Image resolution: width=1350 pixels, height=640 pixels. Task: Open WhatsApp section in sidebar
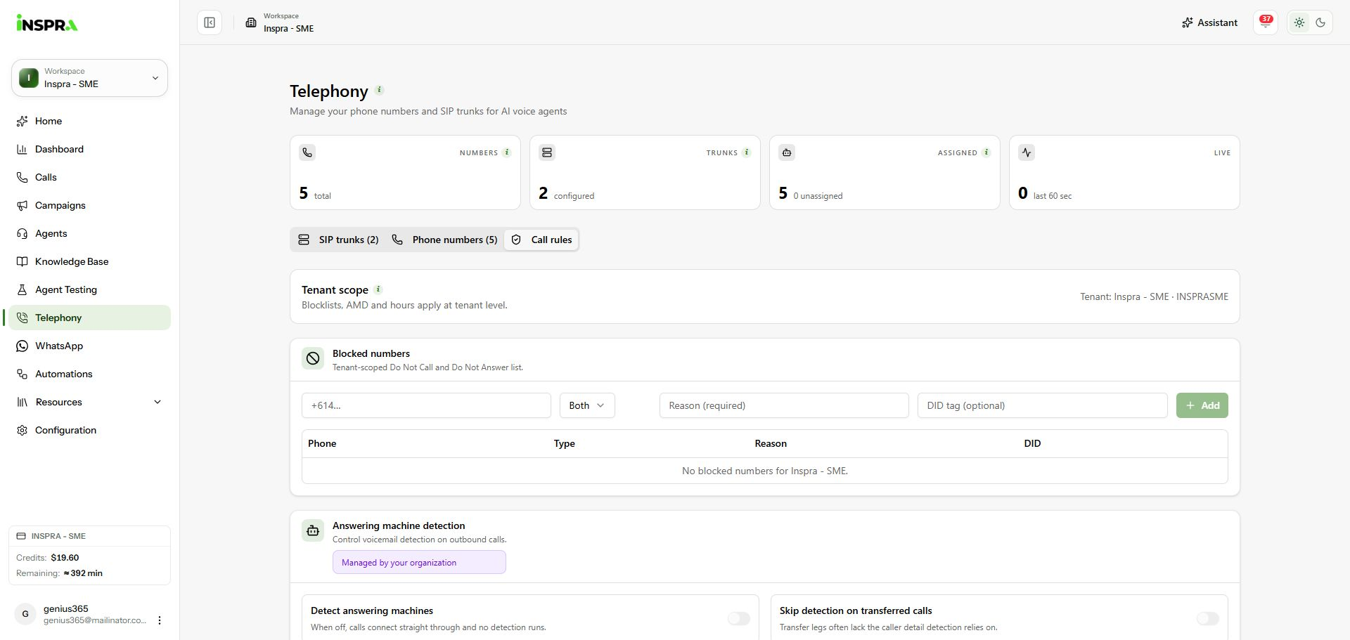point(89,346)
